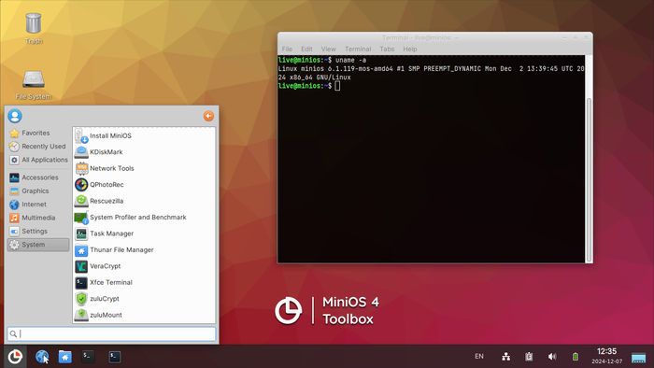Image resolution: width=654 pixels, height=368 pixels.
Task: Launch Task Manager from the menu
Action: [x=144, y=234]
